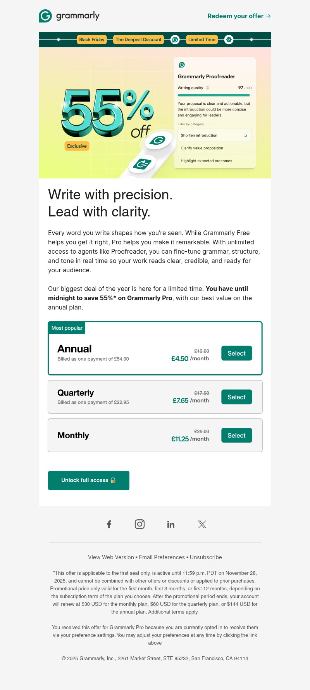Open the View Web Version link
The width and height of the screenshot is (310, 690).
[x=111, y=557]
